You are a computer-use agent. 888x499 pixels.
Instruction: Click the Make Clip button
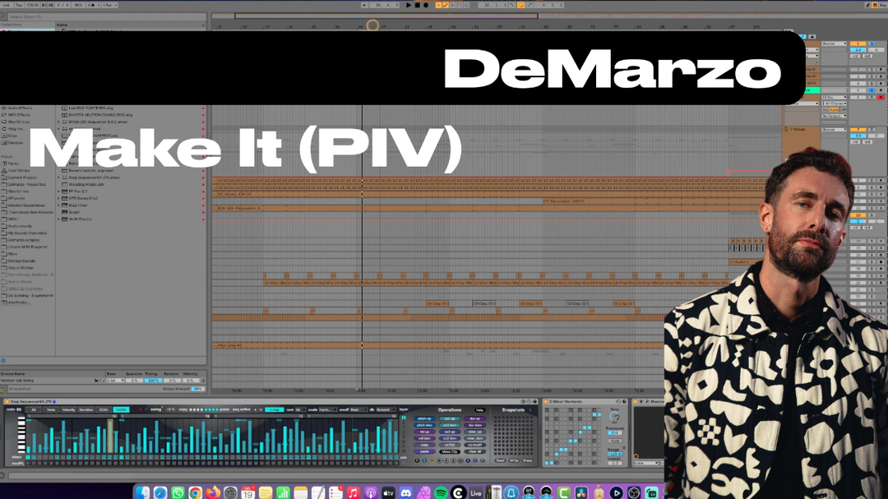coord(450,451)
